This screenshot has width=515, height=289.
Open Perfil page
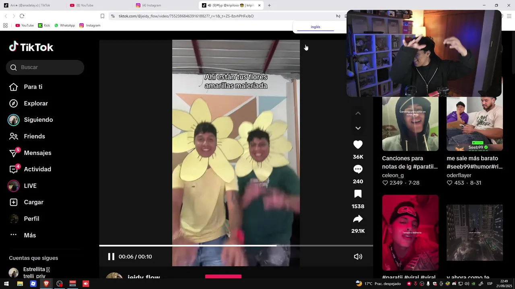tap(31, 219)
